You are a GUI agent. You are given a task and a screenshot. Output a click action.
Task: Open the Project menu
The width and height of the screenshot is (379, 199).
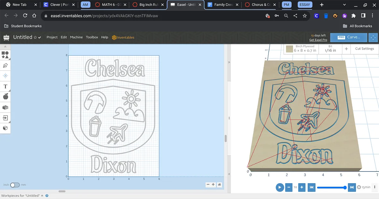52,37
